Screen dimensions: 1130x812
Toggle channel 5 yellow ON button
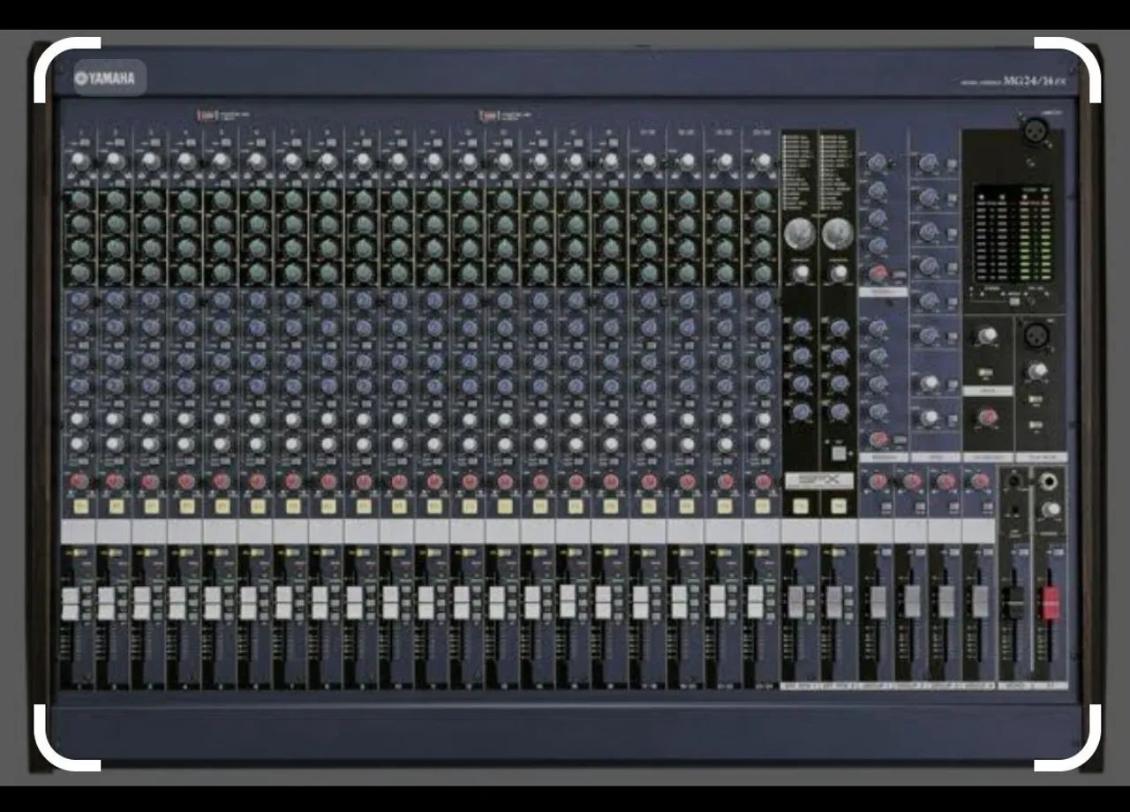pos(222,507)
